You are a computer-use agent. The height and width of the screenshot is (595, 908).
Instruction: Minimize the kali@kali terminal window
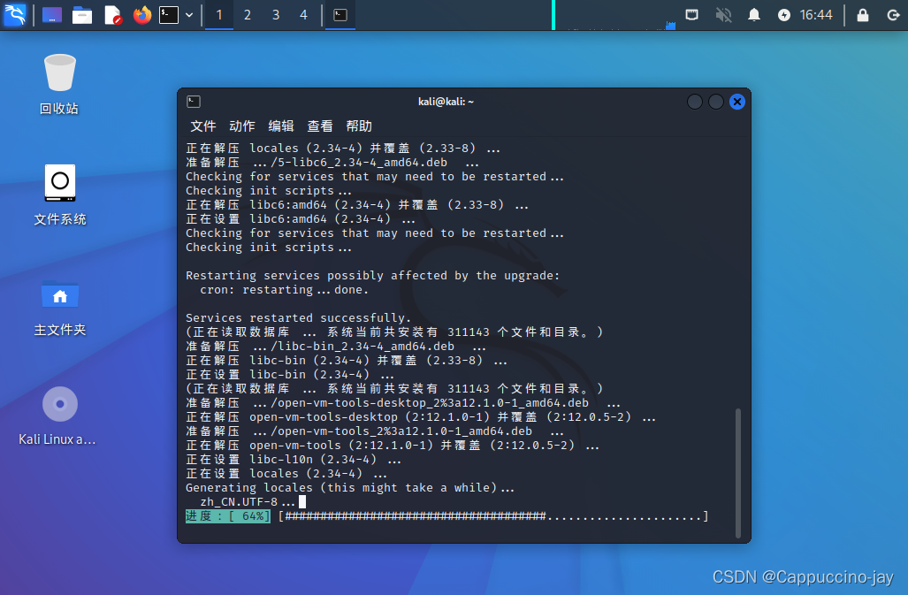[695, 102]
